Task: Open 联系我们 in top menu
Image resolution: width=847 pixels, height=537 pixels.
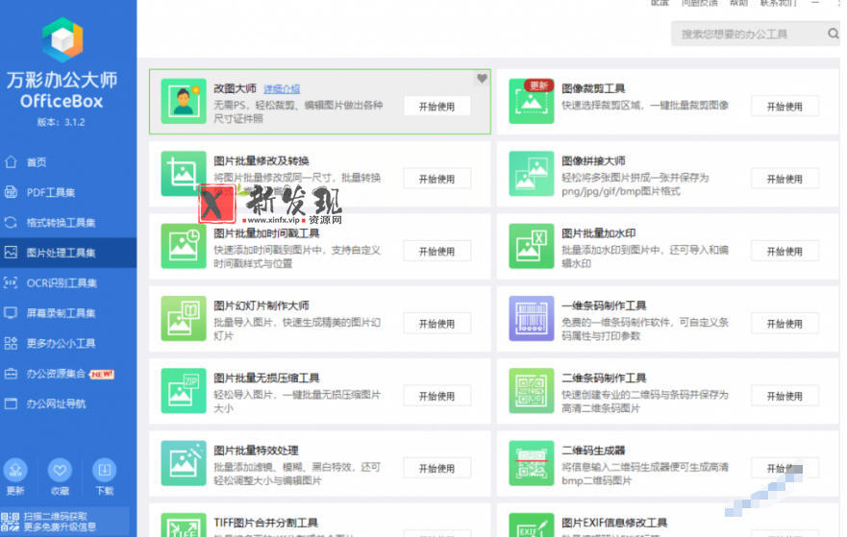Action: coord(779,3)
